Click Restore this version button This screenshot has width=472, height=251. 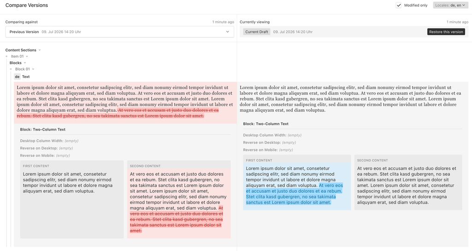[x=446, y=32]
